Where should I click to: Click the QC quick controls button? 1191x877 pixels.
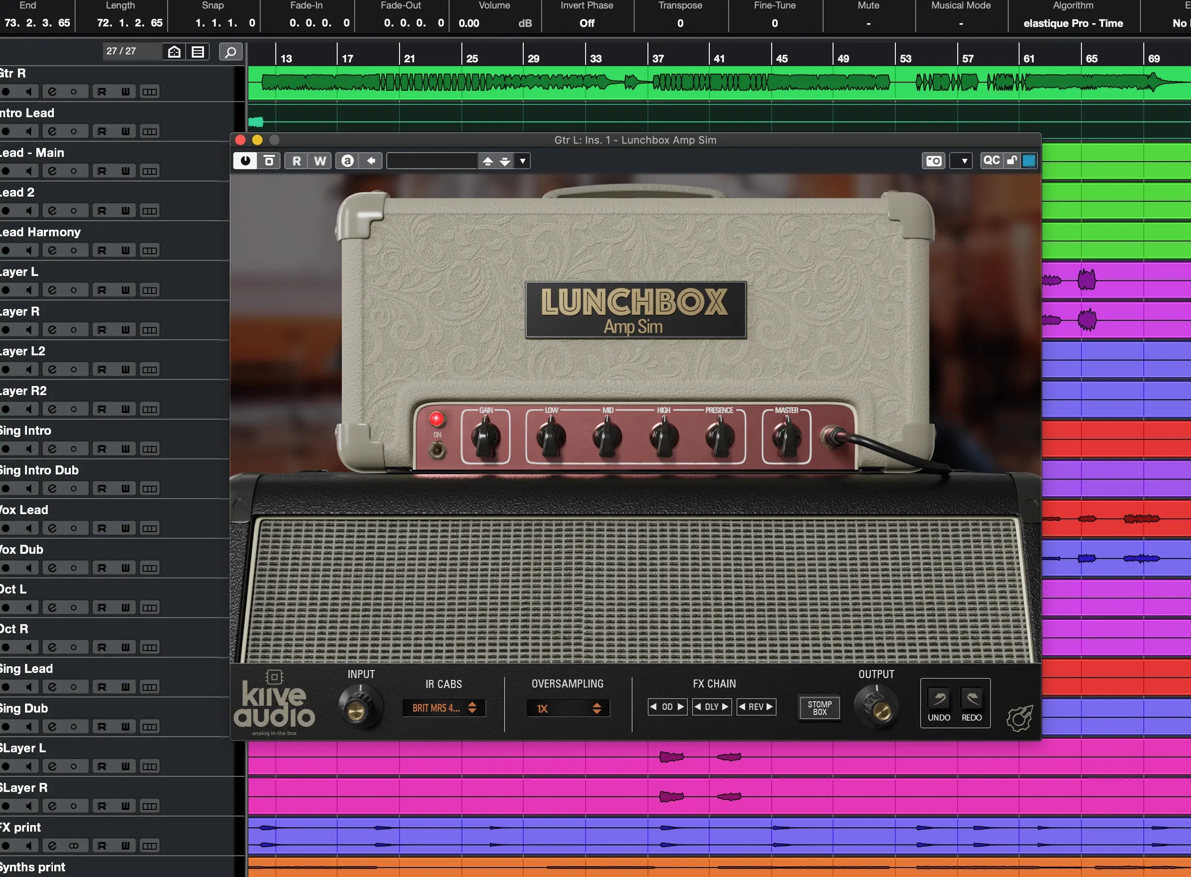click(x=991, y=160)
